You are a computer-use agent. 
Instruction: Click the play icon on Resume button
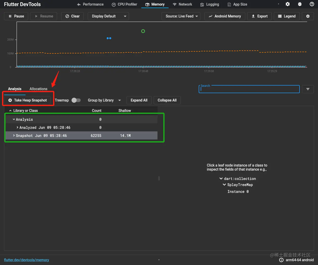click(x=36, y=16)
